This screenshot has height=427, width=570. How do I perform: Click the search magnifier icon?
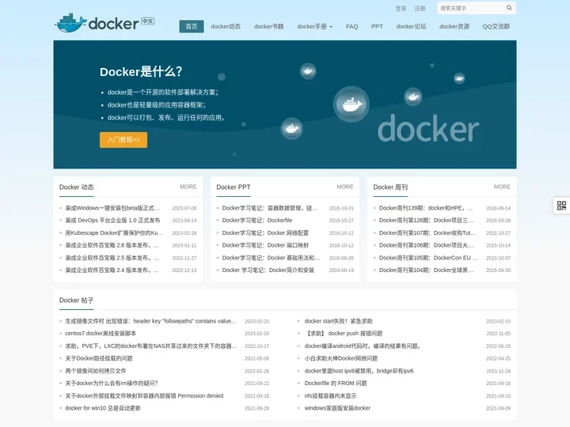(509, 8)
